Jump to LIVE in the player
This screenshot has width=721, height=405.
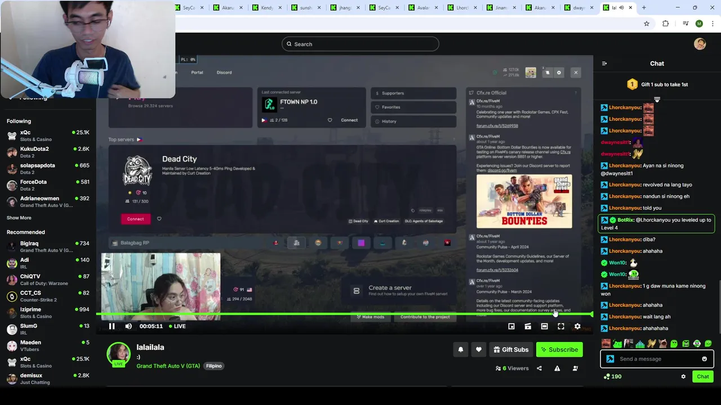click(176, 326)
